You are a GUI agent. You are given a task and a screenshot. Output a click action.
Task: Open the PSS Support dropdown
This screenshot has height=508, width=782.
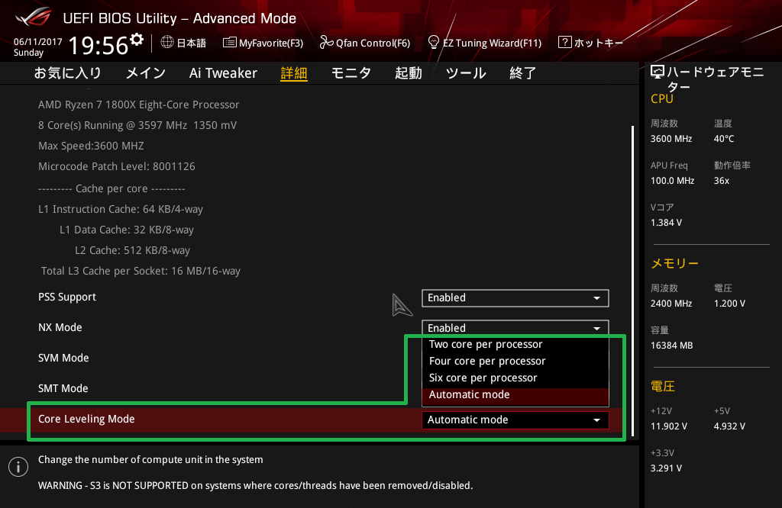point(515,297)
